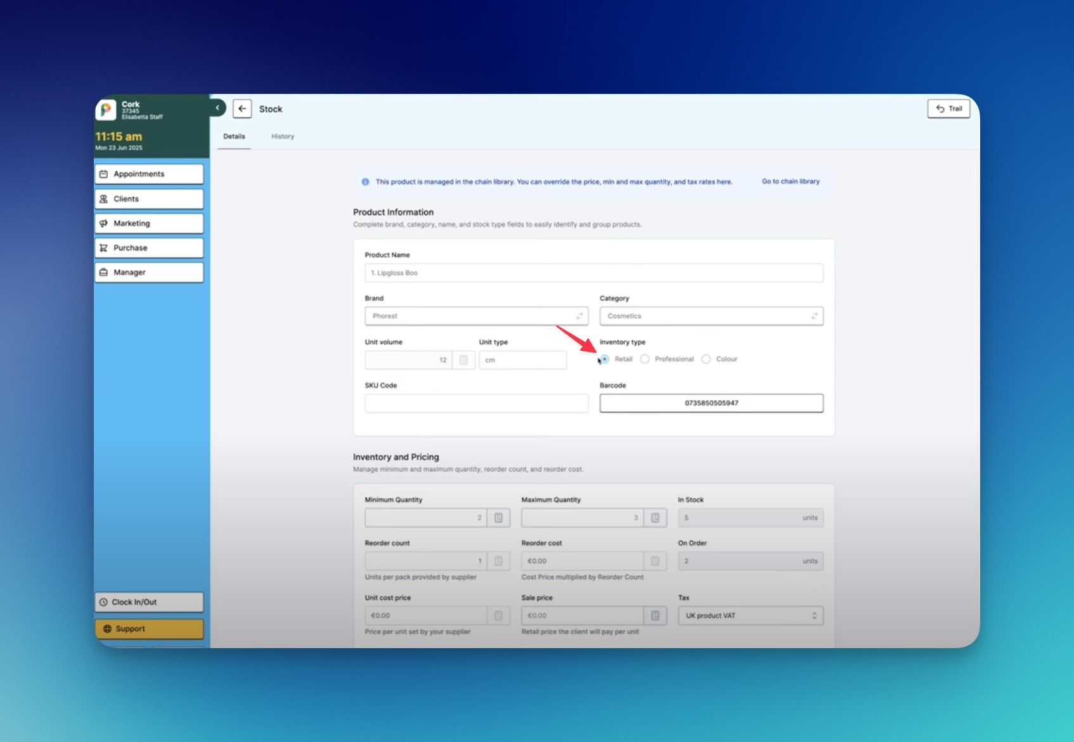The width and height of the screenshot is (1074, 742).
Task: Switch to the Details tab
Action: 234,136
